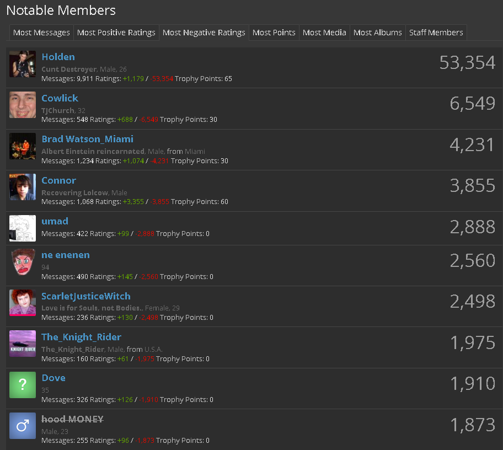503x450 pixels.
Task: Open the Brad Watson_Miami username link
Action: click(87, 139)
